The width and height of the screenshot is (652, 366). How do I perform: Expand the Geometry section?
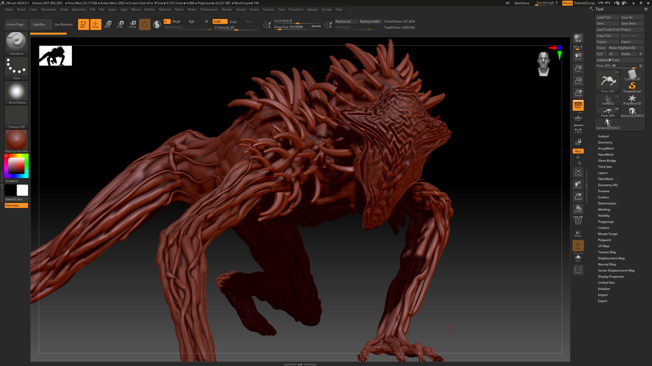605,142
